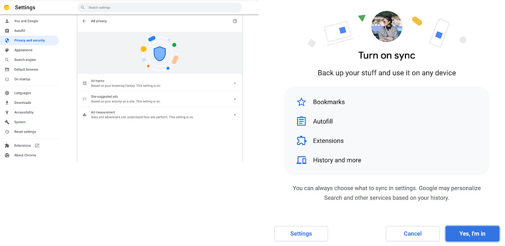The image size is (505, 246).
Task: Click the Ad topics row icon
Action: 85,83
